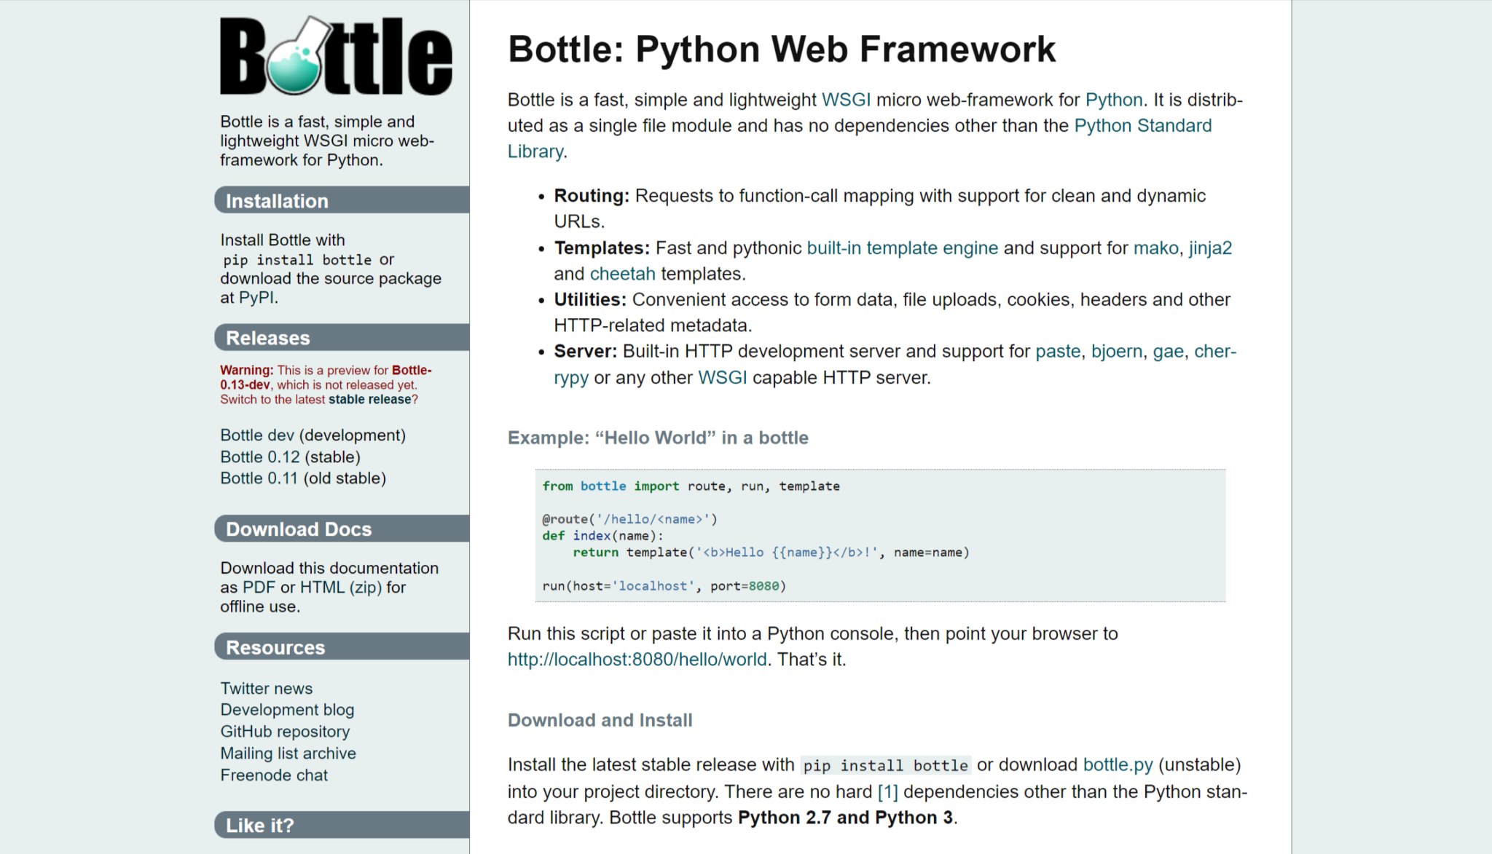Click the footnote [1] reference
The height and width of the screenshot is (854, 1492).
pyautogui.click(x=887, y=792)
